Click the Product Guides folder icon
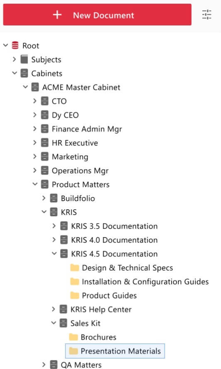The height and width of the screenshot is (369, 221). [x=75, y=295]
